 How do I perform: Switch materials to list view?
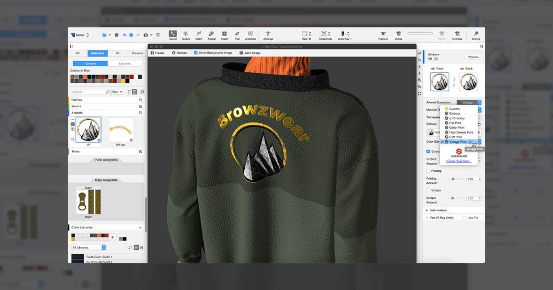click(x=129, y=92)
